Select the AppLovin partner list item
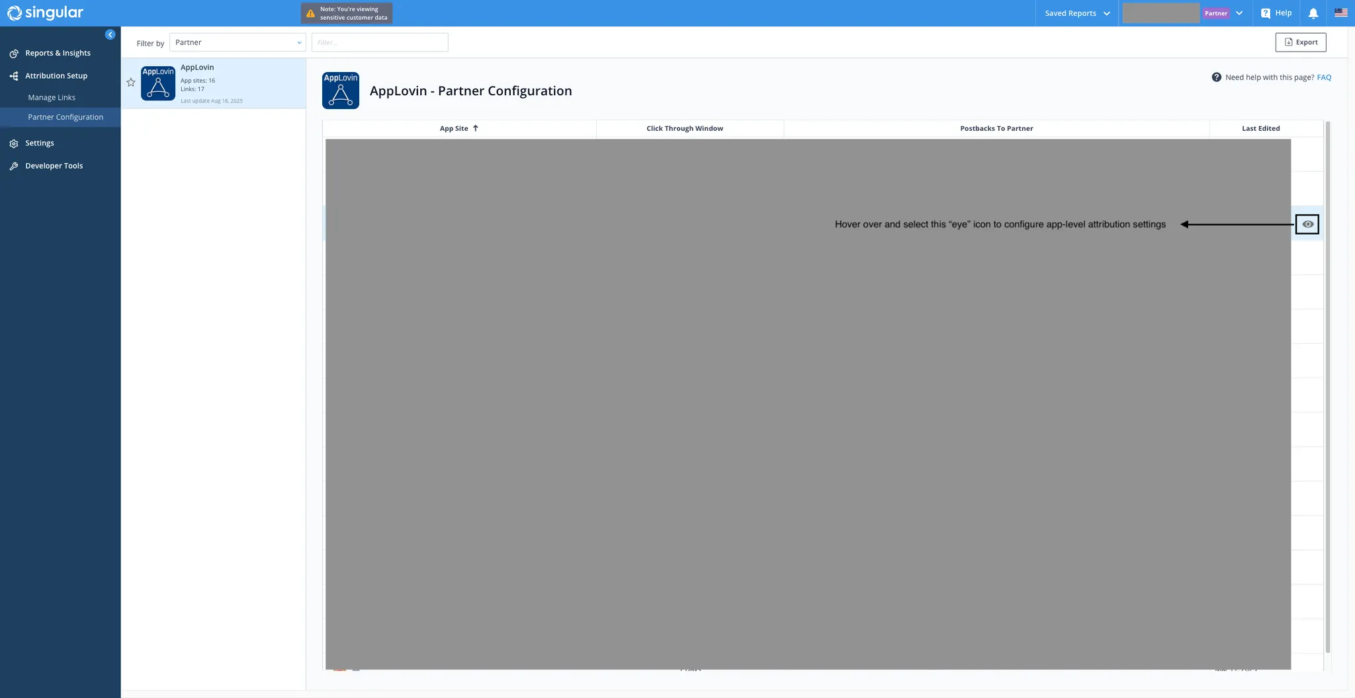The image size is (1355, 698). 214,83
